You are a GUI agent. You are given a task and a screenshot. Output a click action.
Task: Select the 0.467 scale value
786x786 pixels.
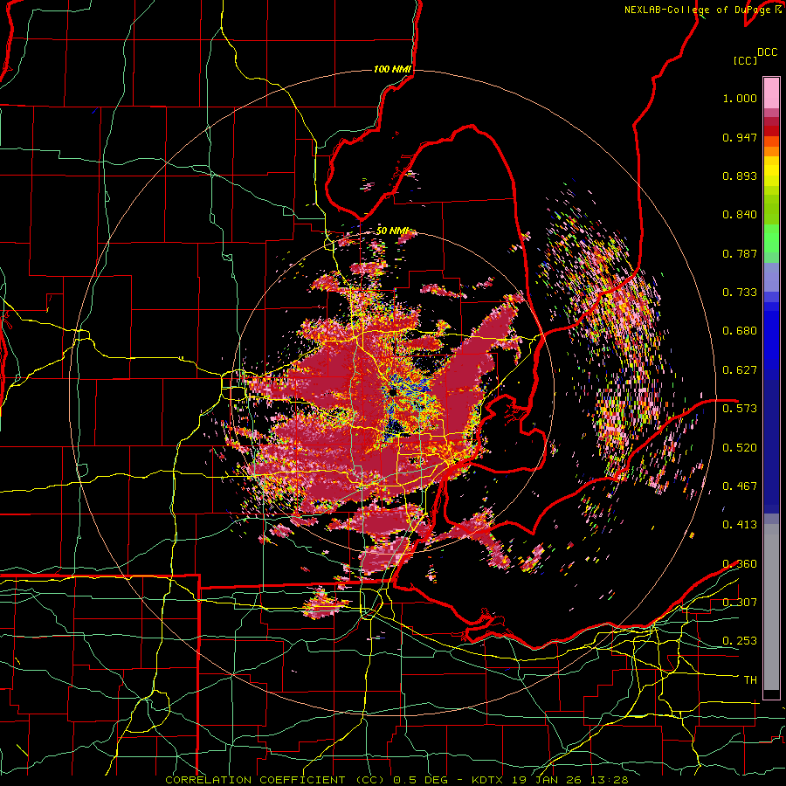(740, 486)
